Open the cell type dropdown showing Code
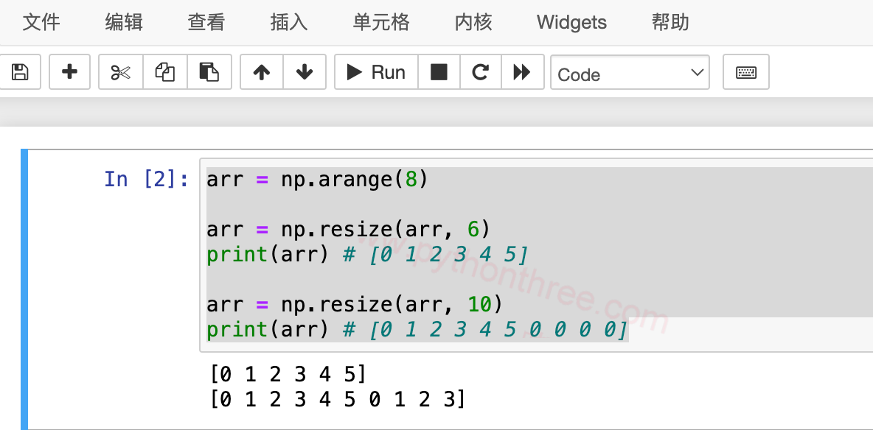 [630, 73]
